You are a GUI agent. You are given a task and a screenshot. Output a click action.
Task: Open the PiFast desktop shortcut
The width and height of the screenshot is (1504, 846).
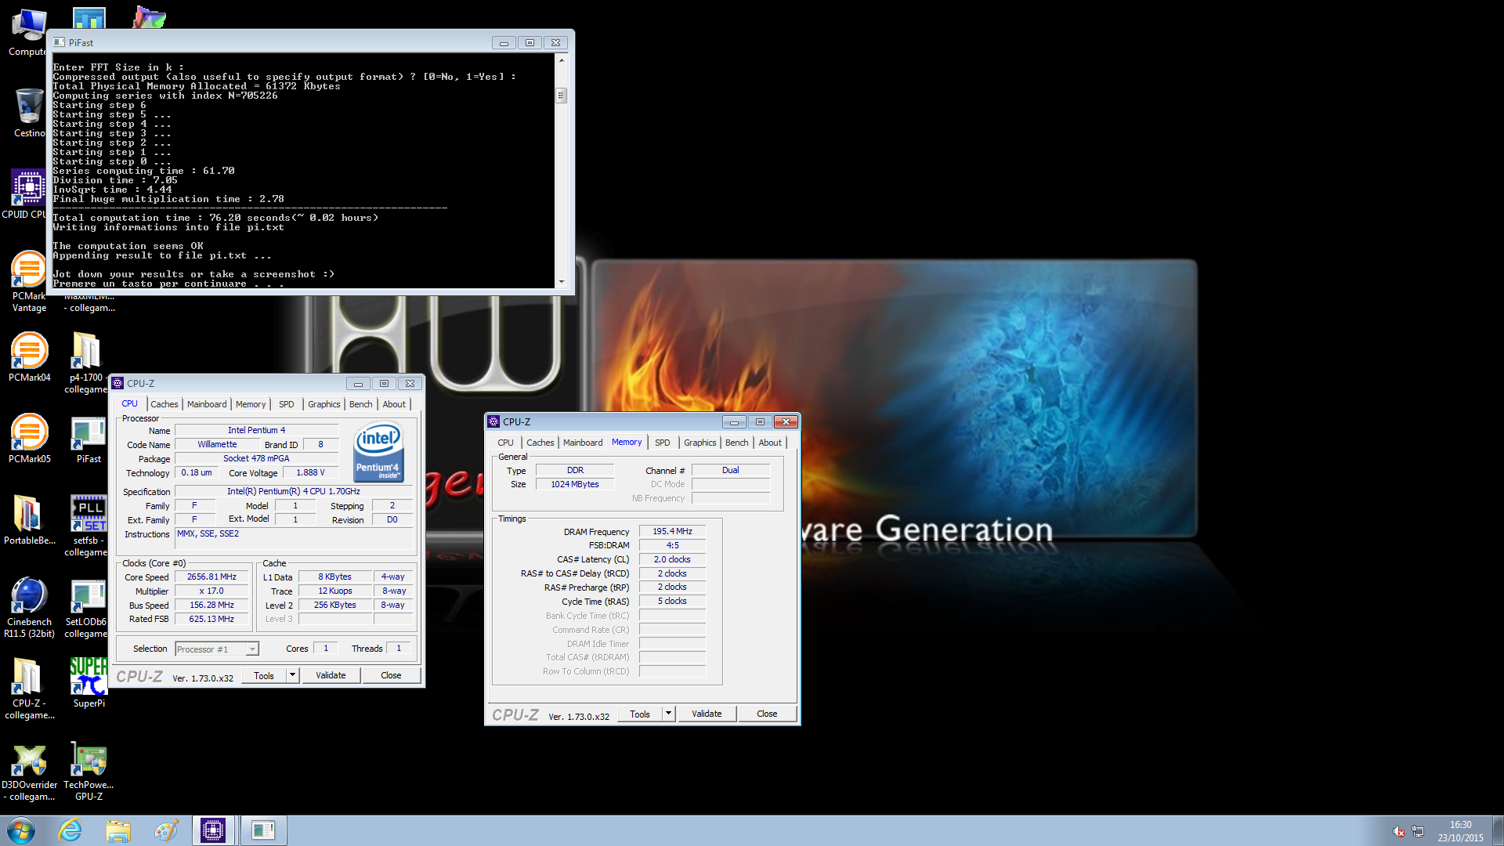(x=89, y=439)
